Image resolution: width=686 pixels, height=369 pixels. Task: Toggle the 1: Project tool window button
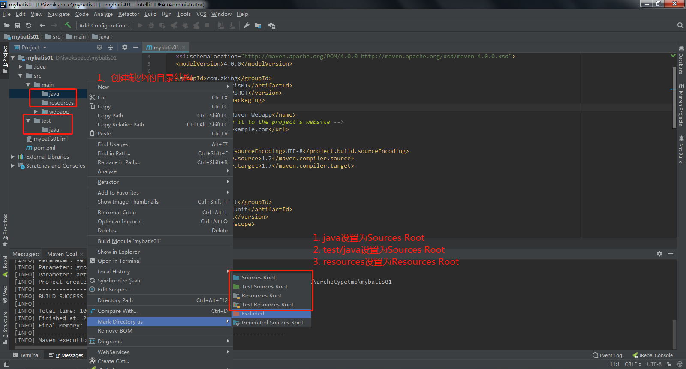tap(5, 60)
